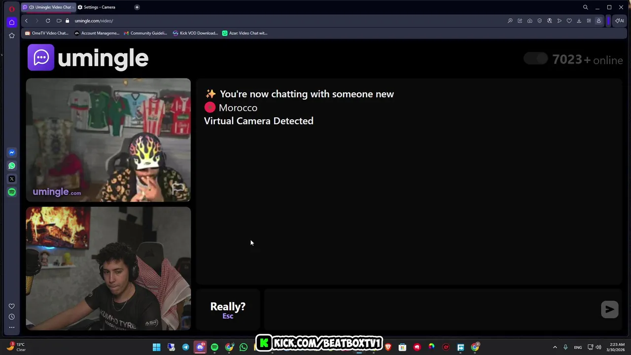631x355 pixels.
Task: Open Telegram from the taskbar
Action: 185,347
